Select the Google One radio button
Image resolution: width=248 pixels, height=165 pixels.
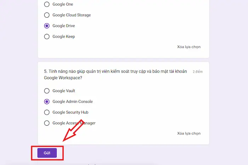coord(47,4)
